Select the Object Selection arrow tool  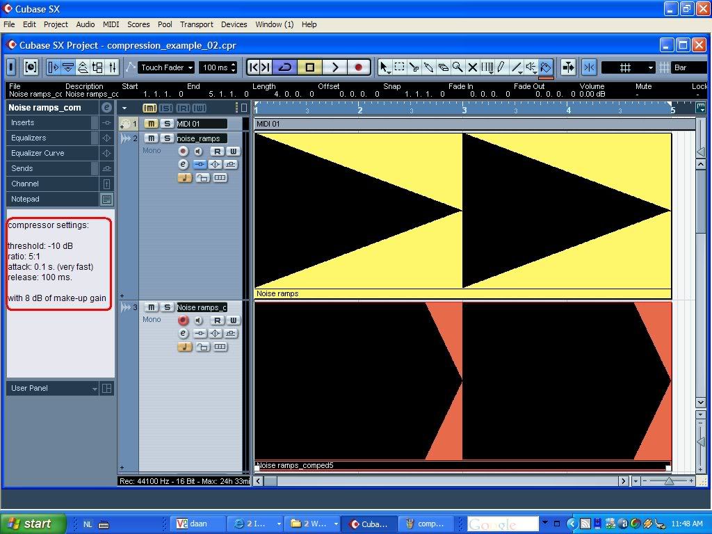pyautogui.click(x=384, y=67)
